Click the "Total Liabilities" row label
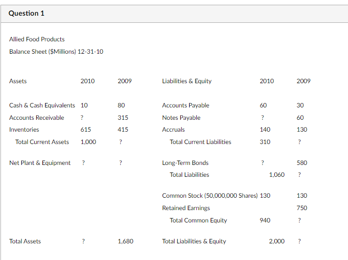The width and height of the screenshot is (348, 260). (189, 175)
